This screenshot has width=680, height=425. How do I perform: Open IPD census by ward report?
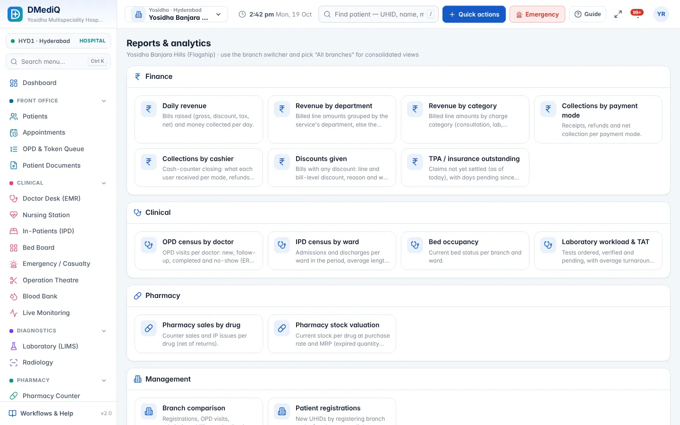point(332,251)
